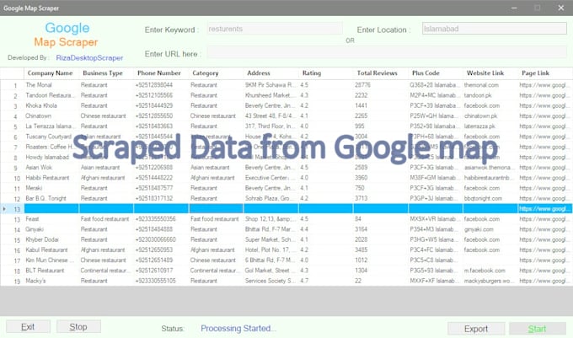Sort by the Address column header
Viewport: 573px width, 338px height.
pos(271,73)
